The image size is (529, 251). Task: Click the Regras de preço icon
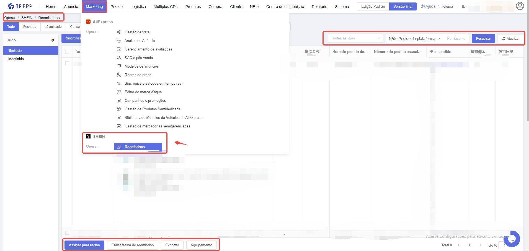pyautogui.click(x=119, y=75)
